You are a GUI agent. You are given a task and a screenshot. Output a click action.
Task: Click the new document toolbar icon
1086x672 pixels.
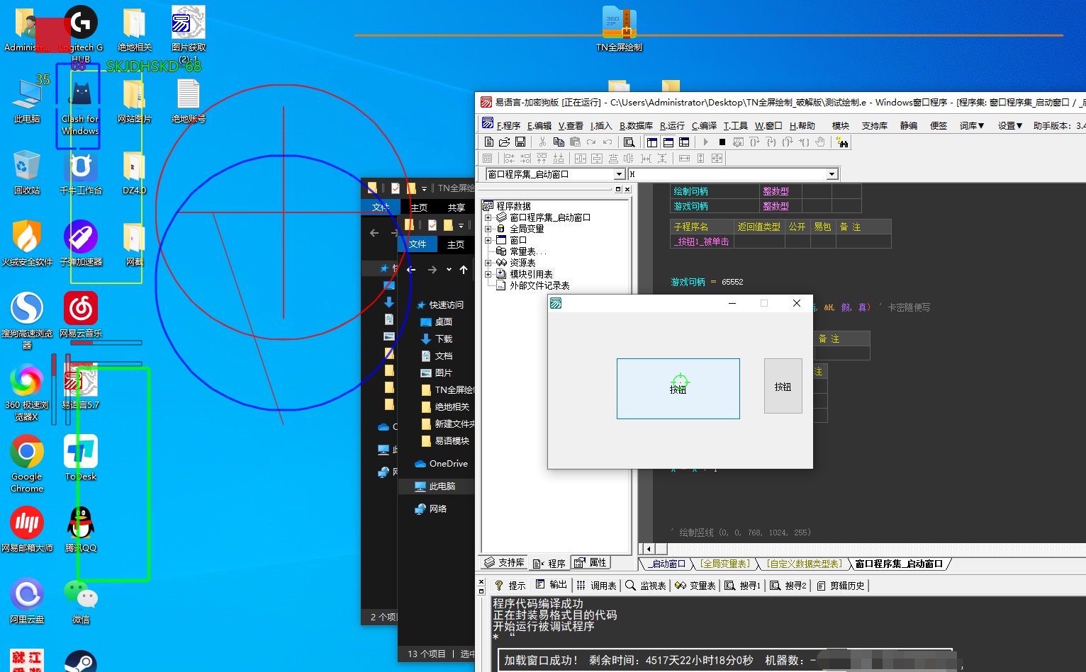[488, 142]
